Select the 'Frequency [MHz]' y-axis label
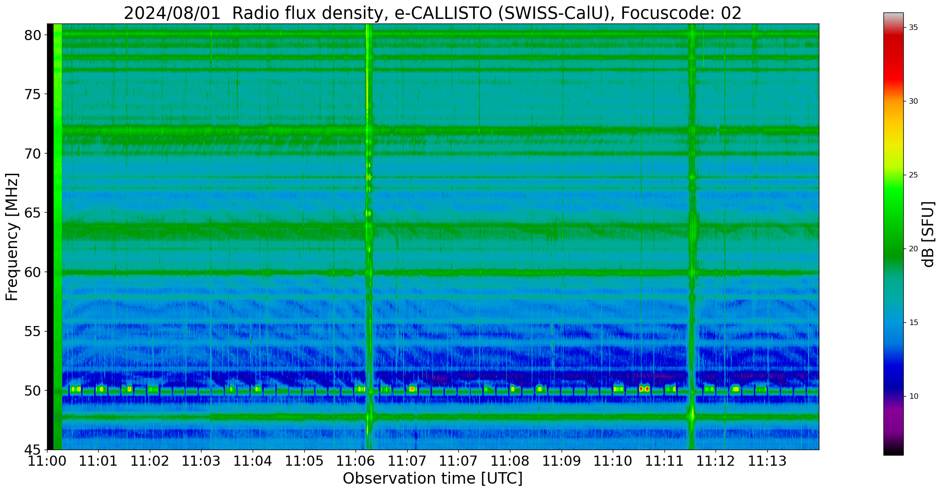The image size is (942, 492). 12,237
